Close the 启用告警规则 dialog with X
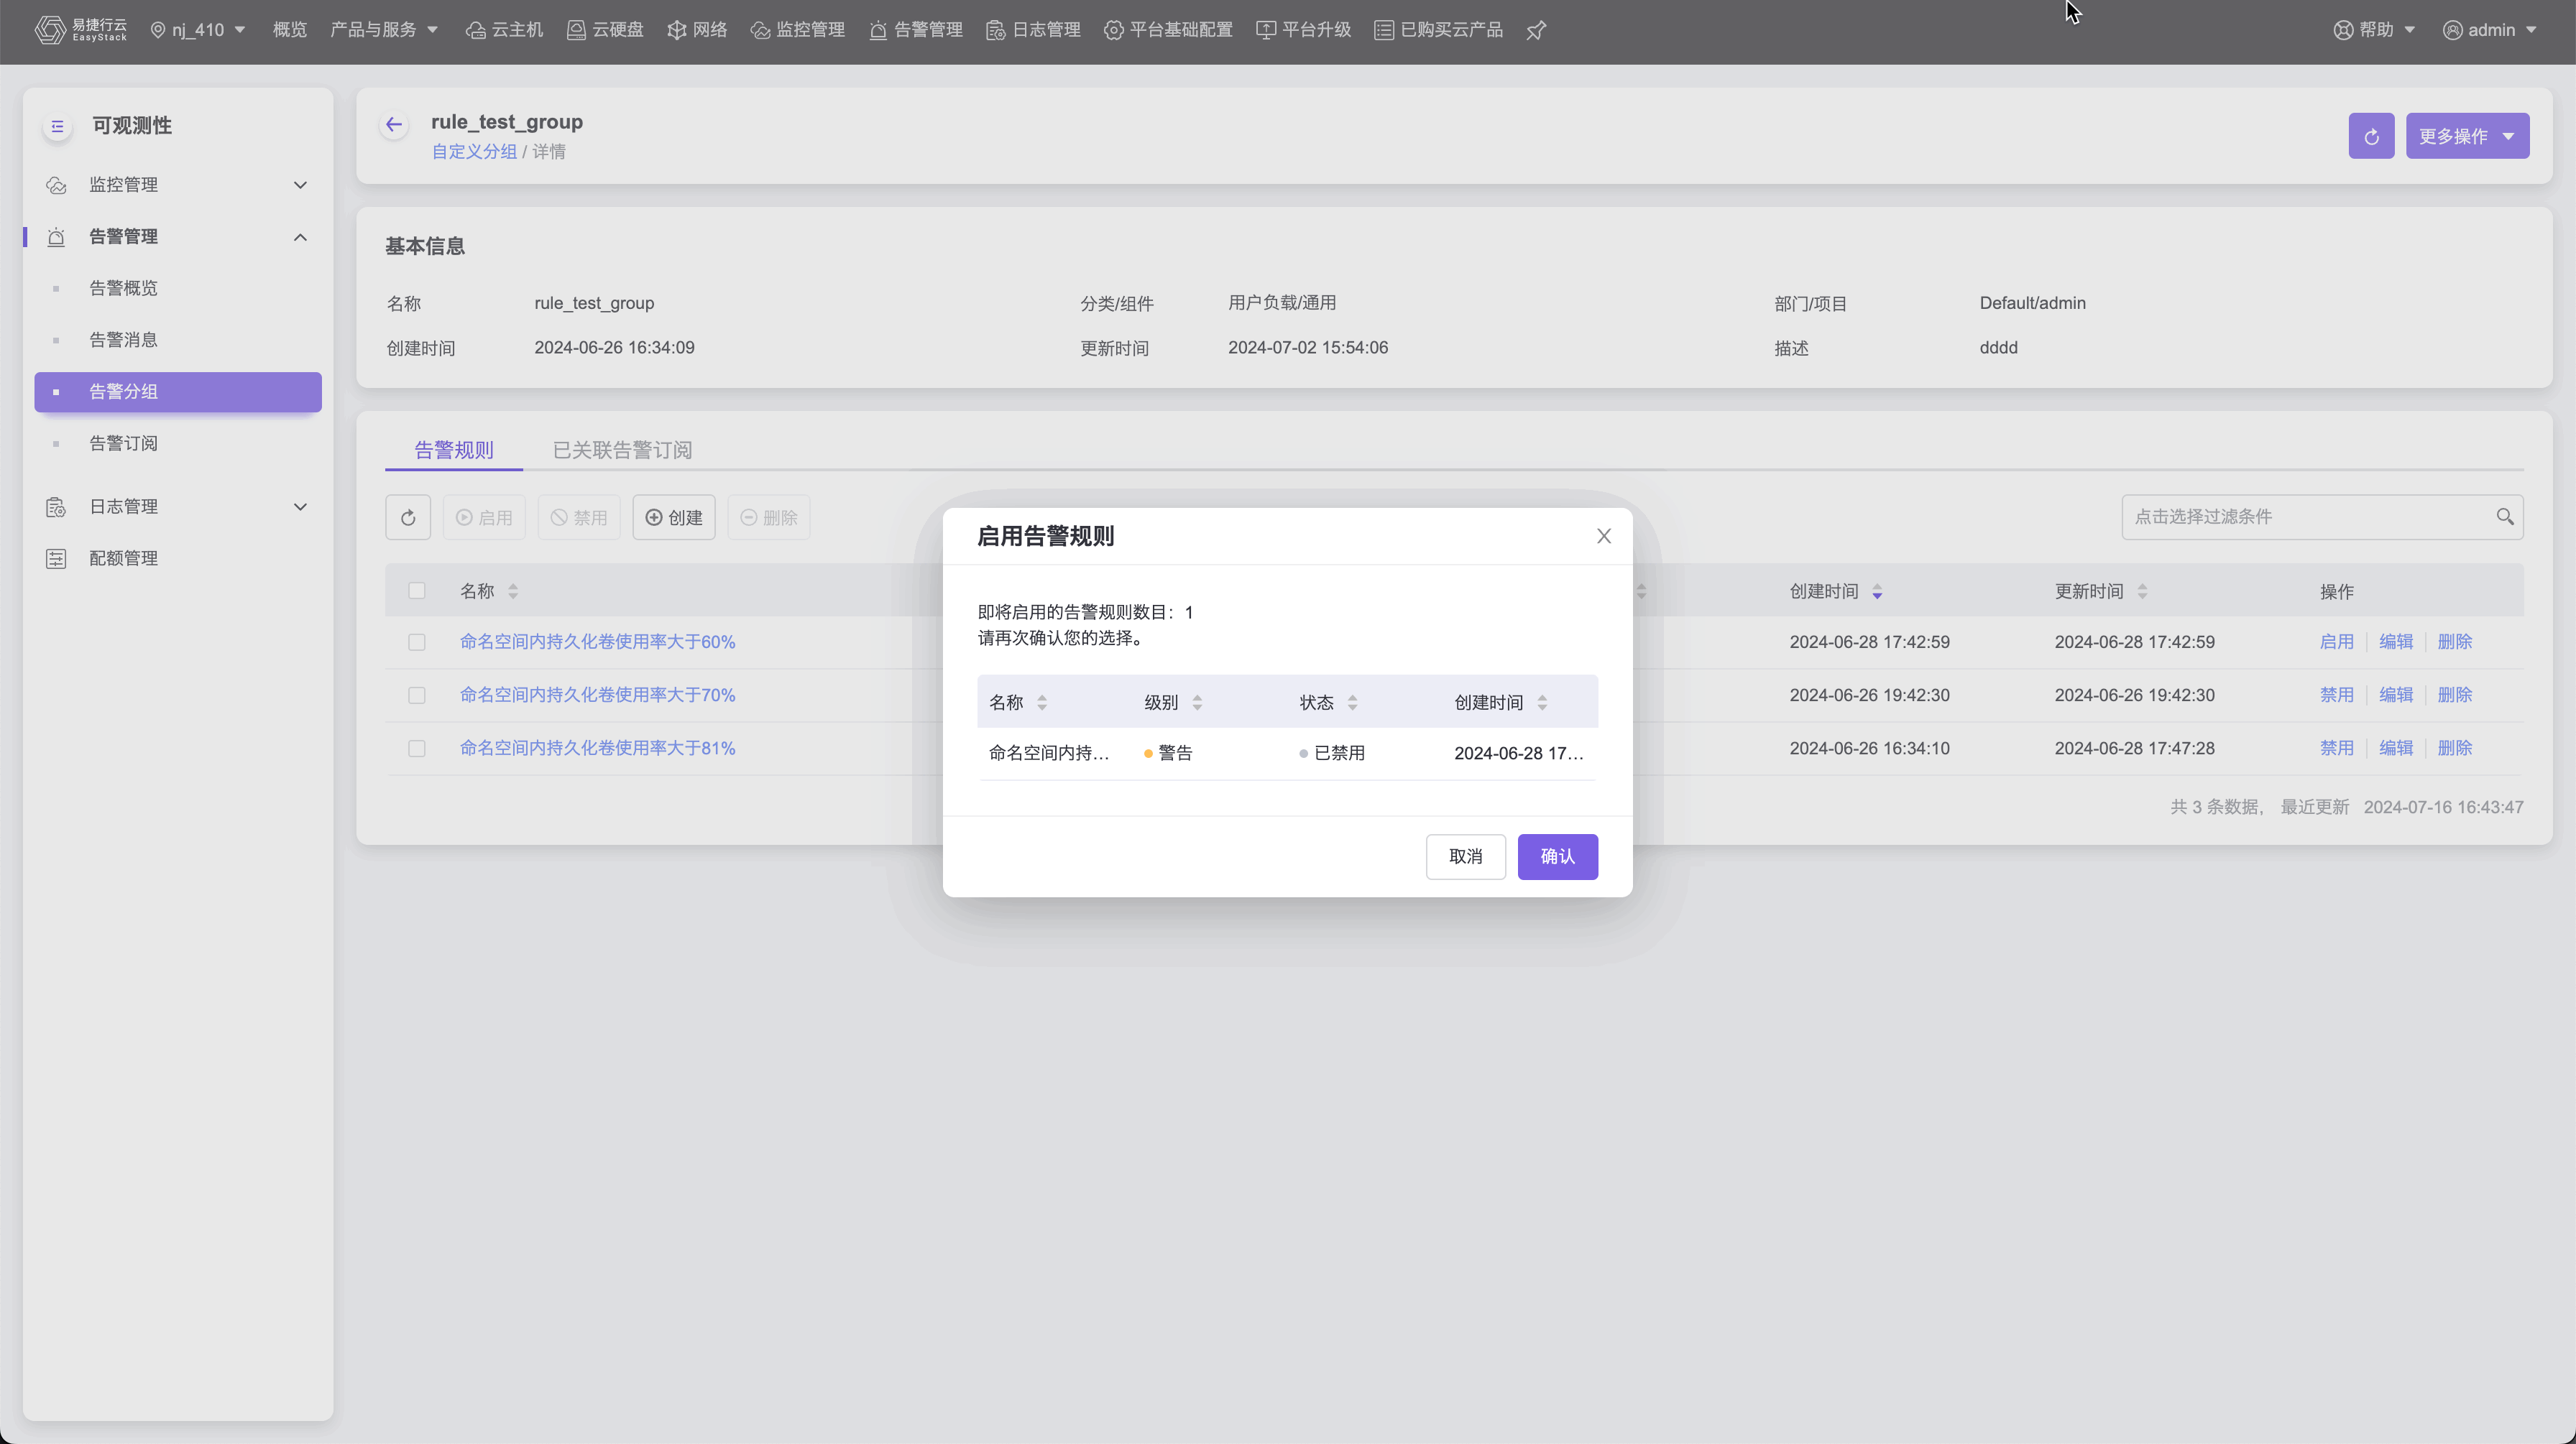2576x1444 pixels. 1604,537
